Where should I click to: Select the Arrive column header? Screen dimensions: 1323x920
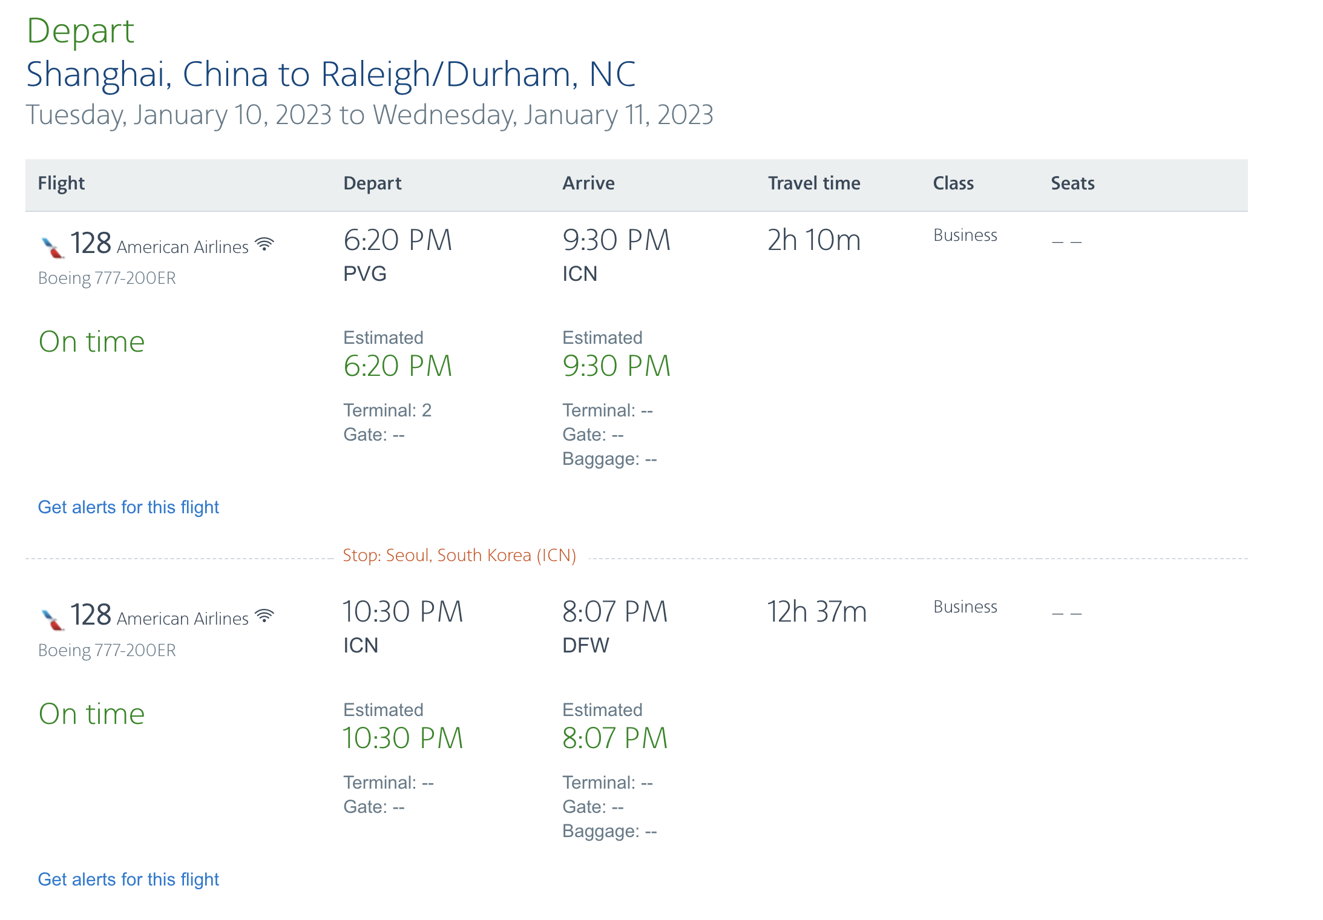pos(588,183)
